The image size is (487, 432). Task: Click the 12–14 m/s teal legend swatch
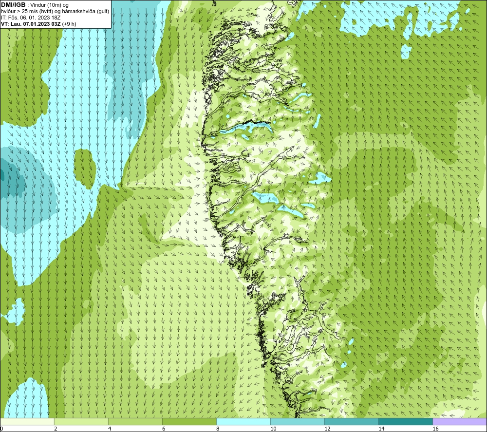click(x=351, y=421)
